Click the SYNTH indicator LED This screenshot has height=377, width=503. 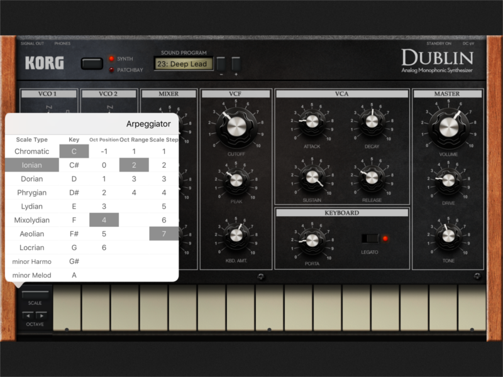coord(111,58)
